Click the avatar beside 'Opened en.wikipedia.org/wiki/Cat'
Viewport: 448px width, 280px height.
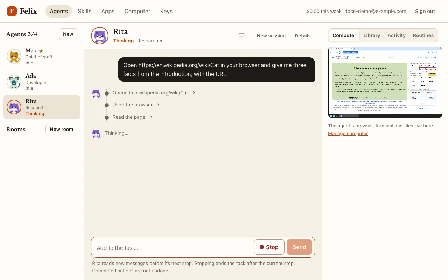[96, 93]
